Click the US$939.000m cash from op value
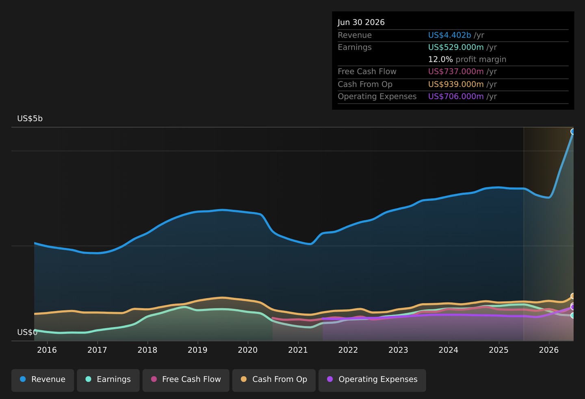The image size is (585, 399). point(456,85)
